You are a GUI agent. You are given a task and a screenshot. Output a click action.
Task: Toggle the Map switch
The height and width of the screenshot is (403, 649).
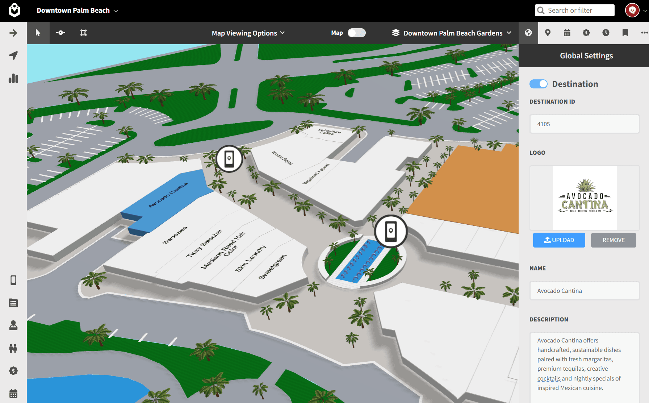tap(356, 33)
